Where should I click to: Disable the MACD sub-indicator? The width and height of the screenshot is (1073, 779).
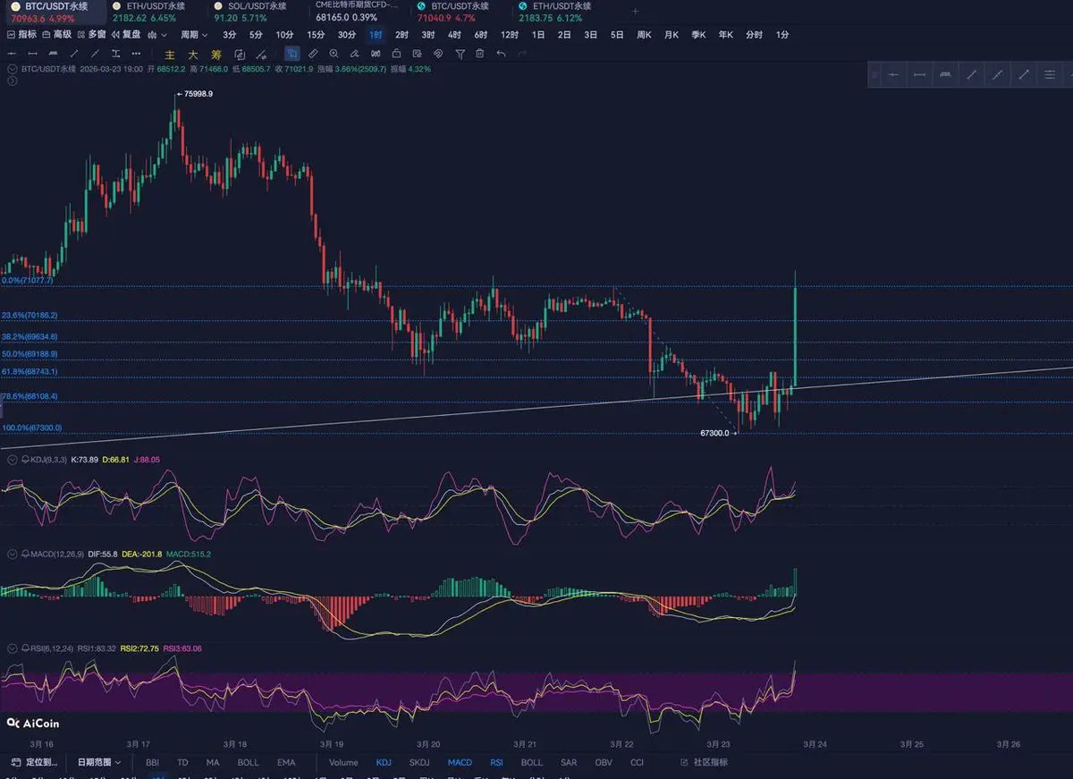(460, 763)
